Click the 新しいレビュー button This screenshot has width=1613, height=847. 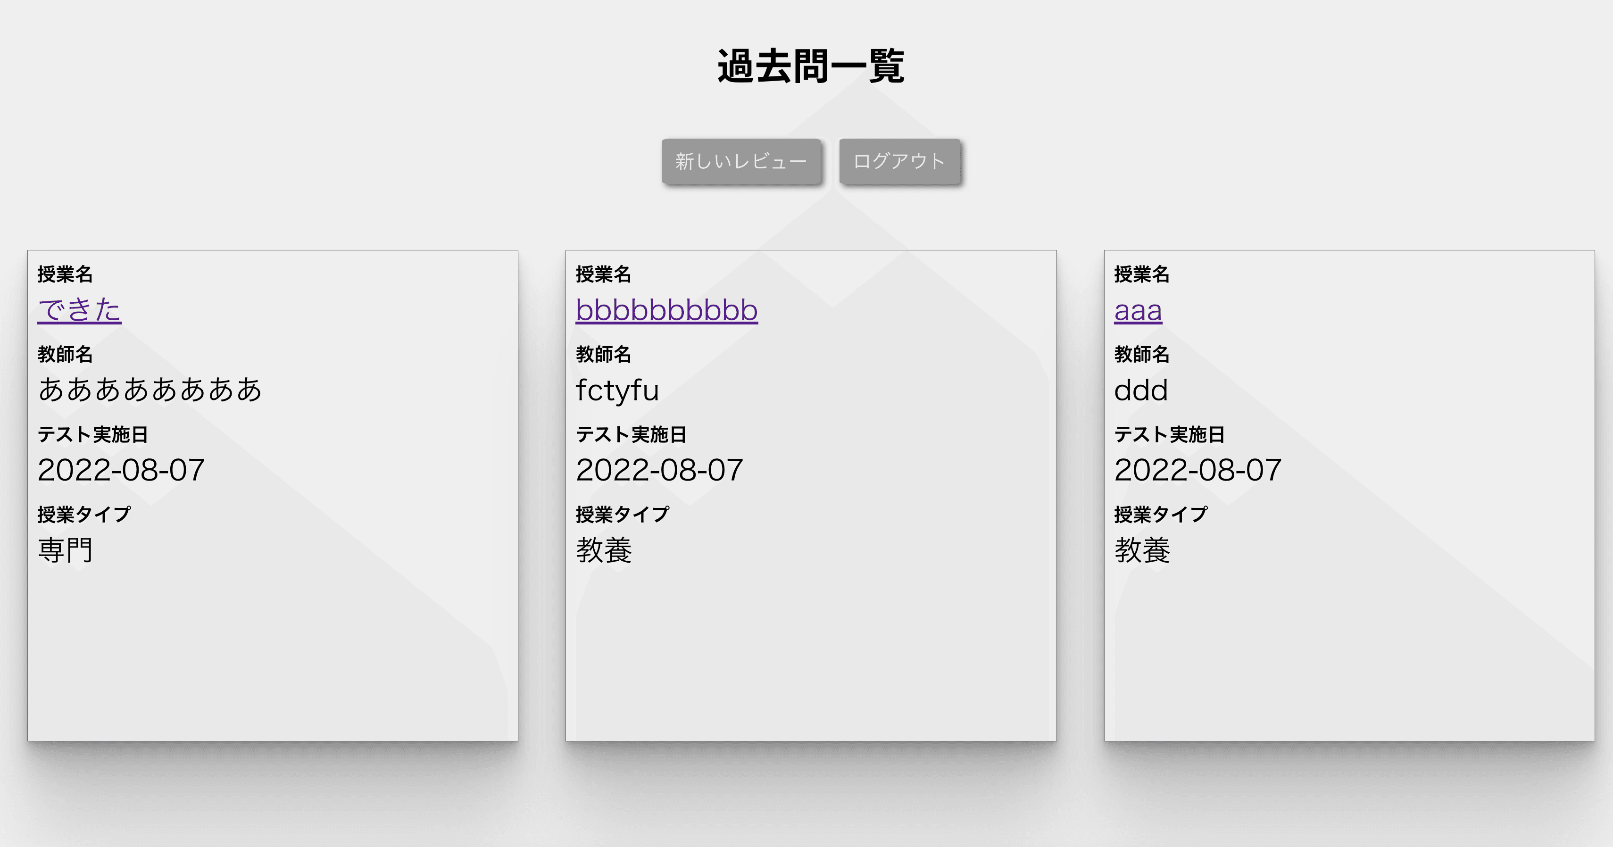click(741, 161)
